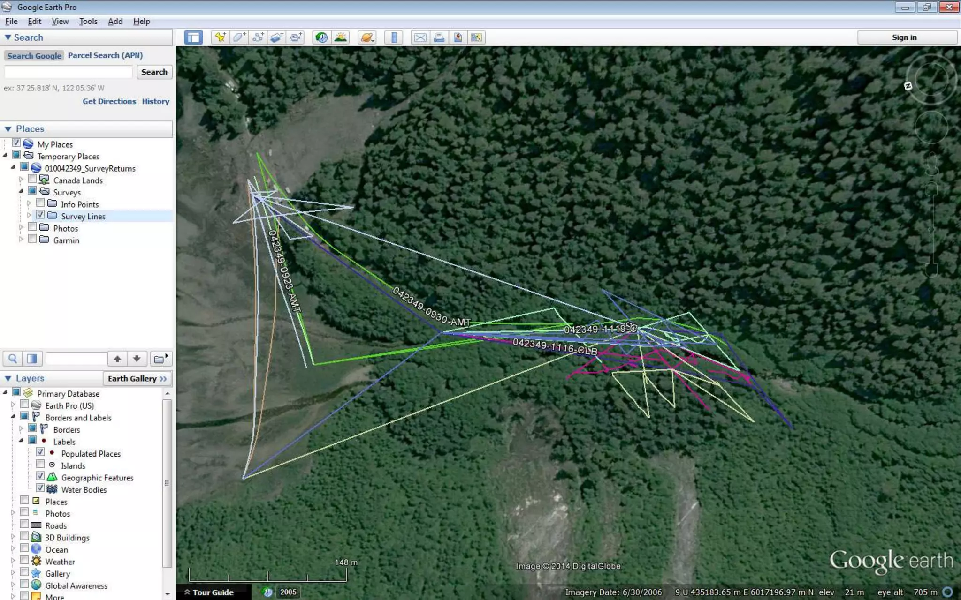961x600 pixels.
Task: Click the search text input field
Action: 69,72
